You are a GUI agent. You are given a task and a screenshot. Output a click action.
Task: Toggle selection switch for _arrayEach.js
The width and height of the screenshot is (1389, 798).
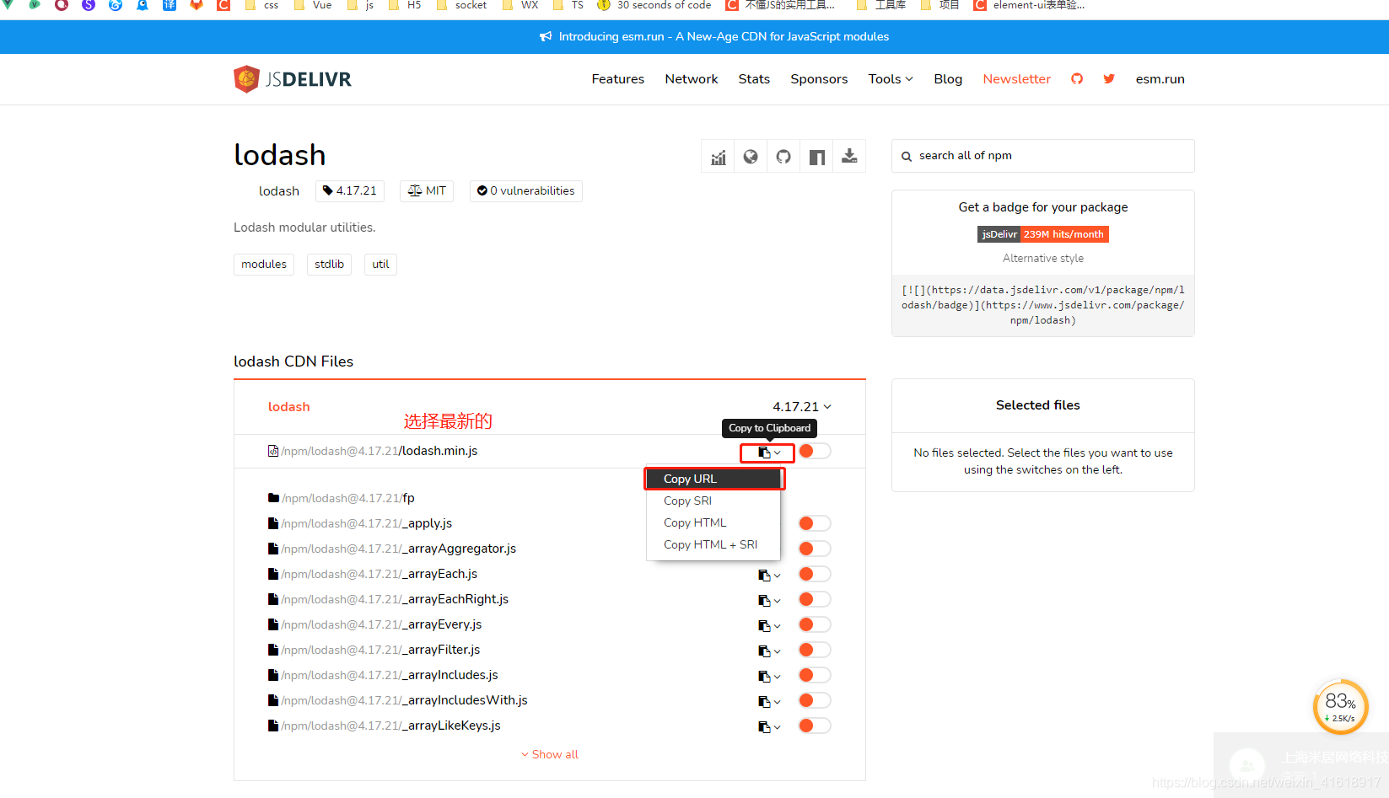coord(815,574)
